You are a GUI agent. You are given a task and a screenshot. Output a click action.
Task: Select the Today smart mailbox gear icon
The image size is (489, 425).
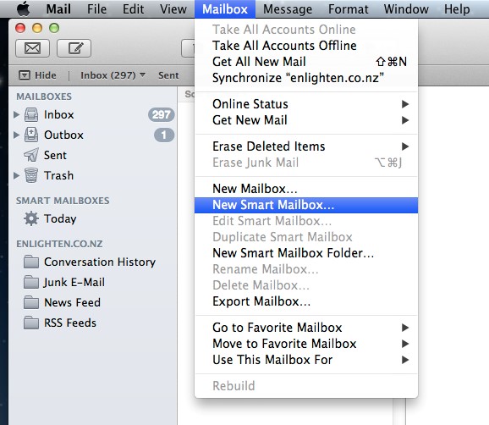tap(31, 218)
